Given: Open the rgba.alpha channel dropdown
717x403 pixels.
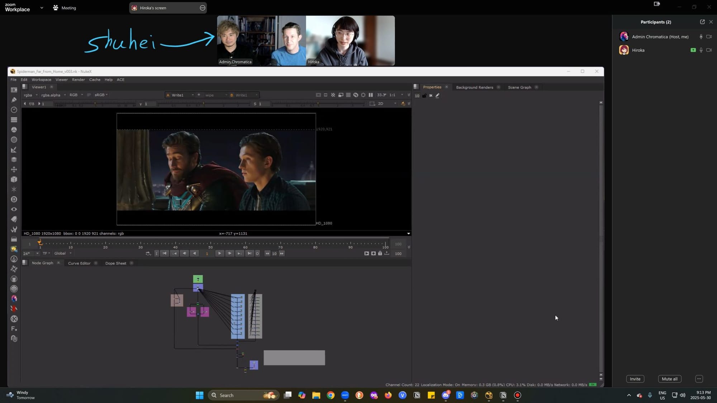Looking at the screenshot, I should pos(53,95).
